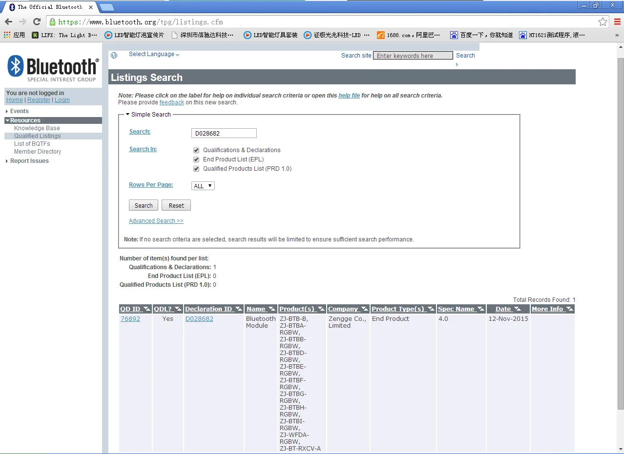Open the apps grid bookmark icon
The image size is (624, 454).
click(x=7, y=35)
